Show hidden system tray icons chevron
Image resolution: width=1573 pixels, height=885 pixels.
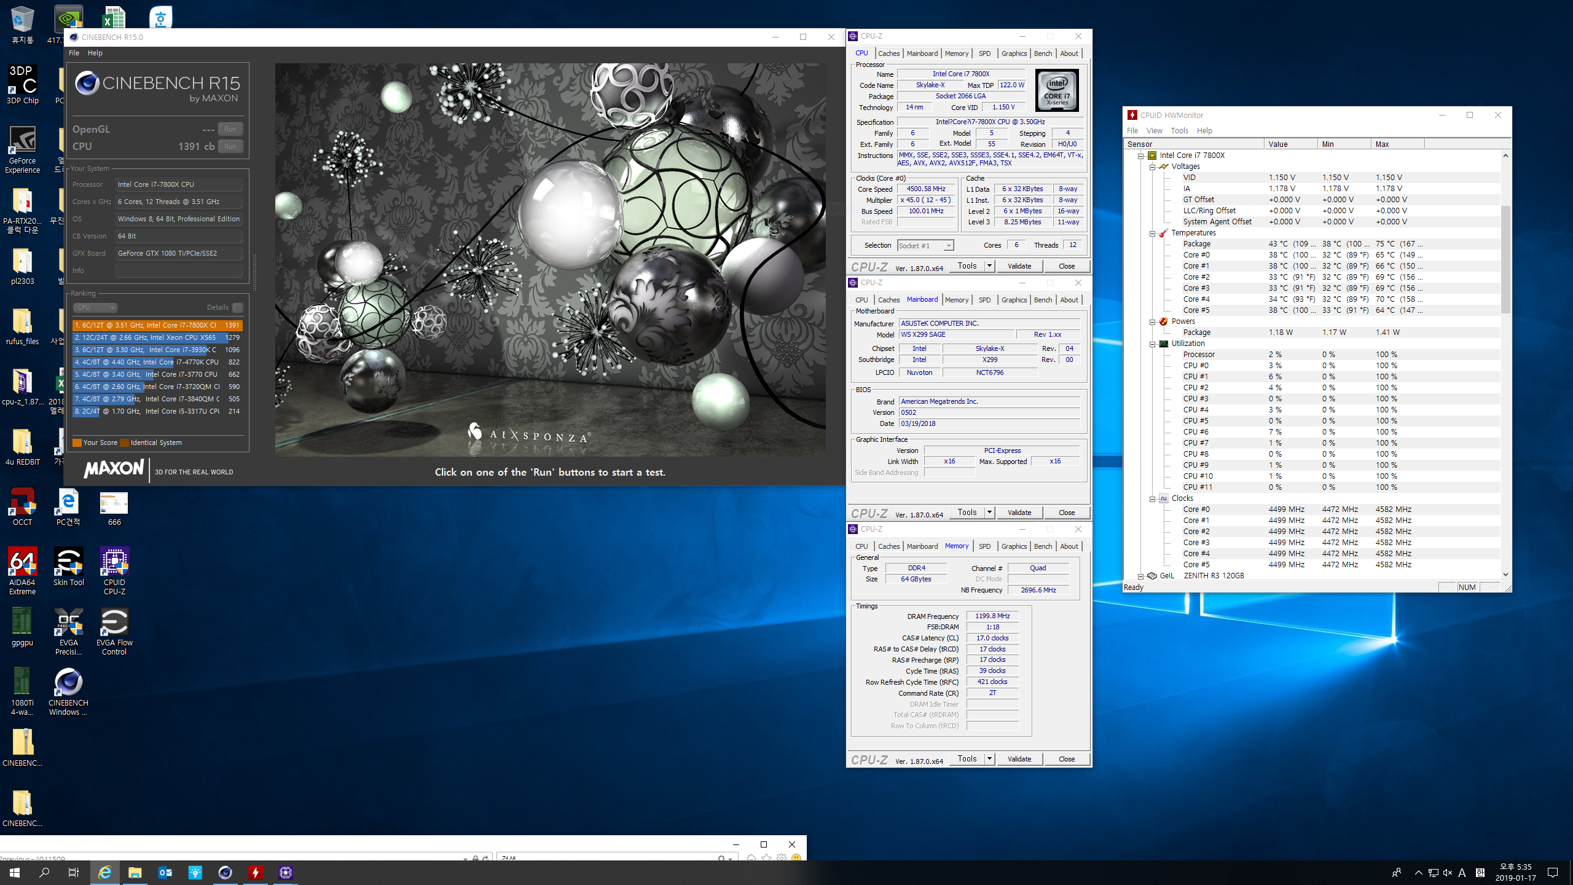coord(1418,873)
